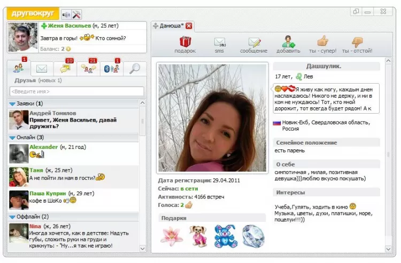401x263 pixels.
Task: Click the friend name search field
Action: [76, 91]
